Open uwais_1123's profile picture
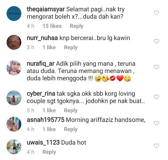Screen dimensions: 168x160 (14, 147)
